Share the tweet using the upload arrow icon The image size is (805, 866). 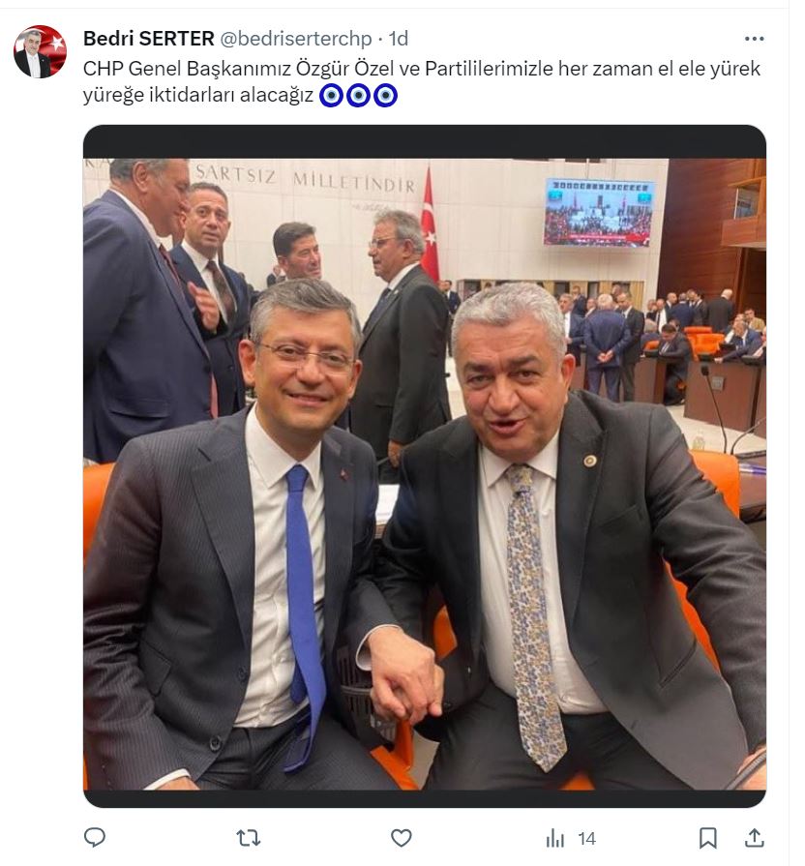coord(755,838)
